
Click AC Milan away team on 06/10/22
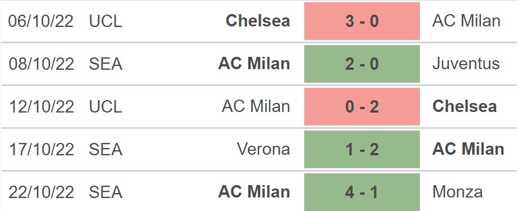point(466,21)
